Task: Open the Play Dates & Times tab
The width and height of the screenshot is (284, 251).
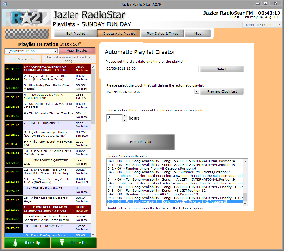Action: point(162,34)
